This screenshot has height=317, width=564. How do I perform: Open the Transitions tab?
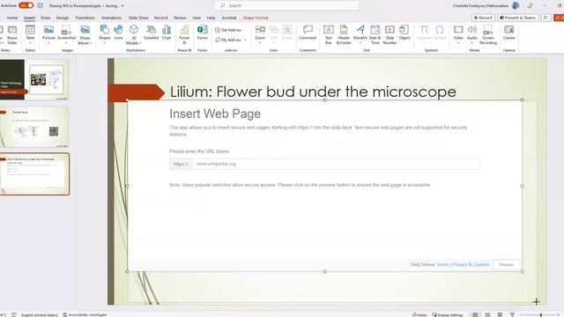click(85, 18)
